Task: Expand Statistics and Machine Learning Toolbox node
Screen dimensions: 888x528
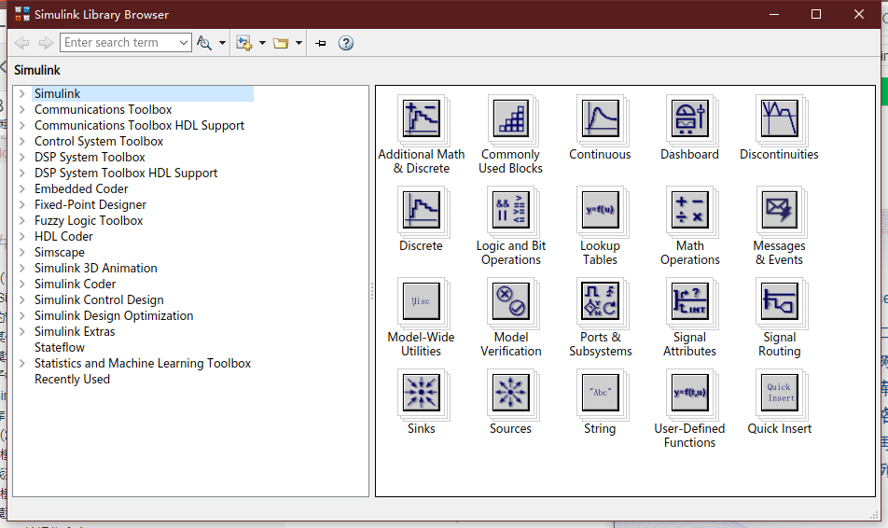Action: coord(22,363)
